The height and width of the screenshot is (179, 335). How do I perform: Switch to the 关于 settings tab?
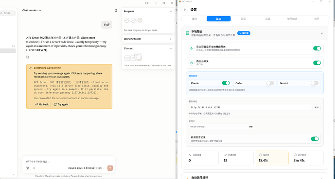point(317,19)
